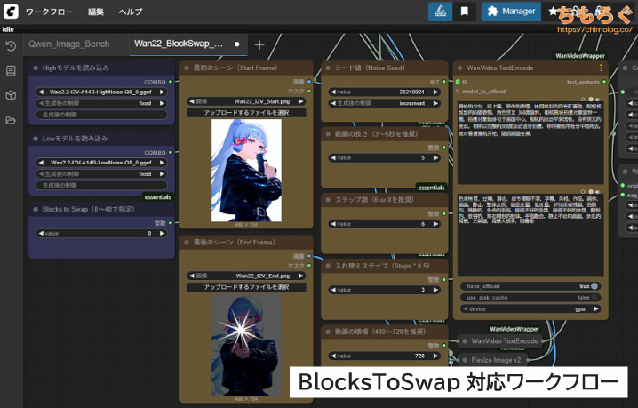Increase the noise seed value 20210921
Viewport: 638px width, 408px height.
click(435, 92)
